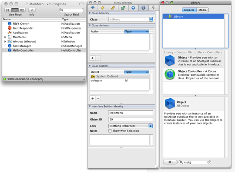Image resolution: width=235 pixels, height=172 pixels.
Task: Toggle toolbar pill button in MainMenu.xib window
Action: click(x=82, y=4)
